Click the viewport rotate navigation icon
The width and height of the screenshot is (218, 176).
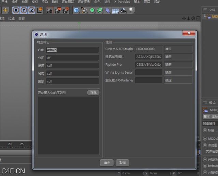(x=193, y=18)
